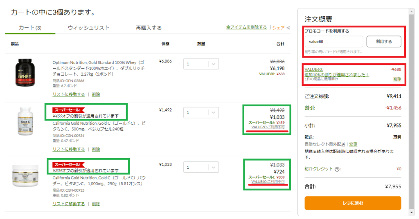419x219 pixels.
Task: Click the 紹介クレジット label
Action: point(319,169)
